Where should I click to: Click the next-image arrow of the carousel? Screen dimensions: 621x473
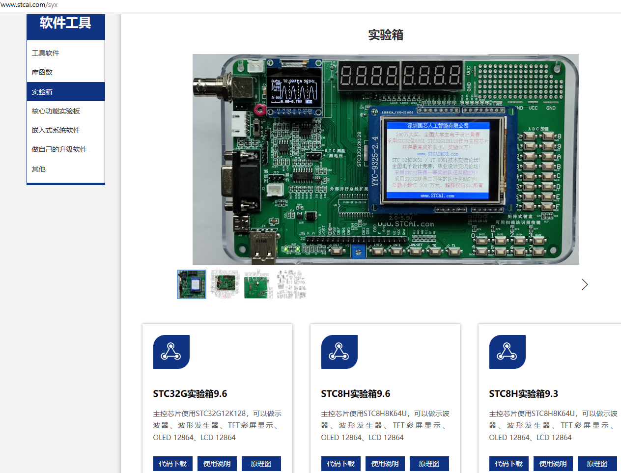(584, 284)
